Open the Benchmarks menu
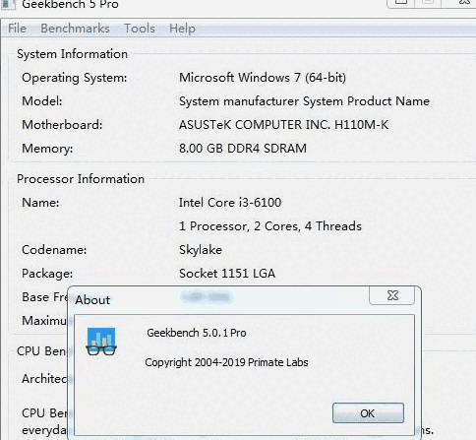476x440 pixels. pos(75,29)
